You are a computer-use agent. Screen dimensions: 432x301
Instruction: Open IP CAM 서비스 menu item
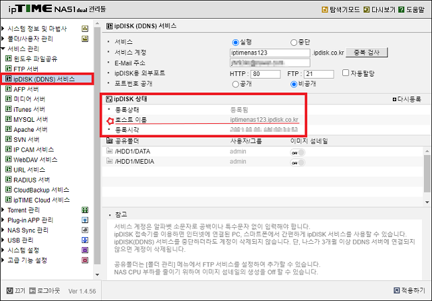34,149
